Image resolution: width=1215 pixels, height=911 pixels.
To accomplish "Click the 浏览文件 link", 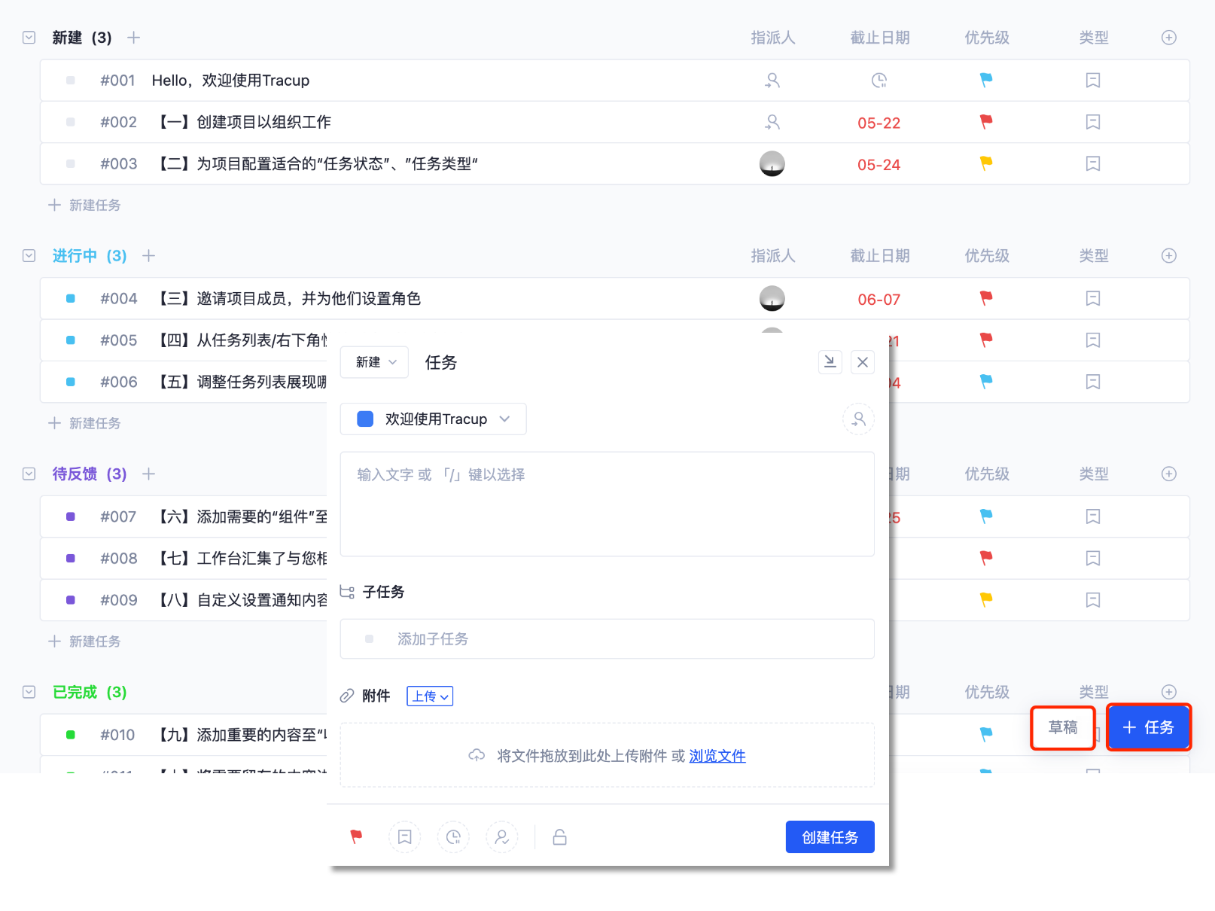I will [x=717, y=756].
